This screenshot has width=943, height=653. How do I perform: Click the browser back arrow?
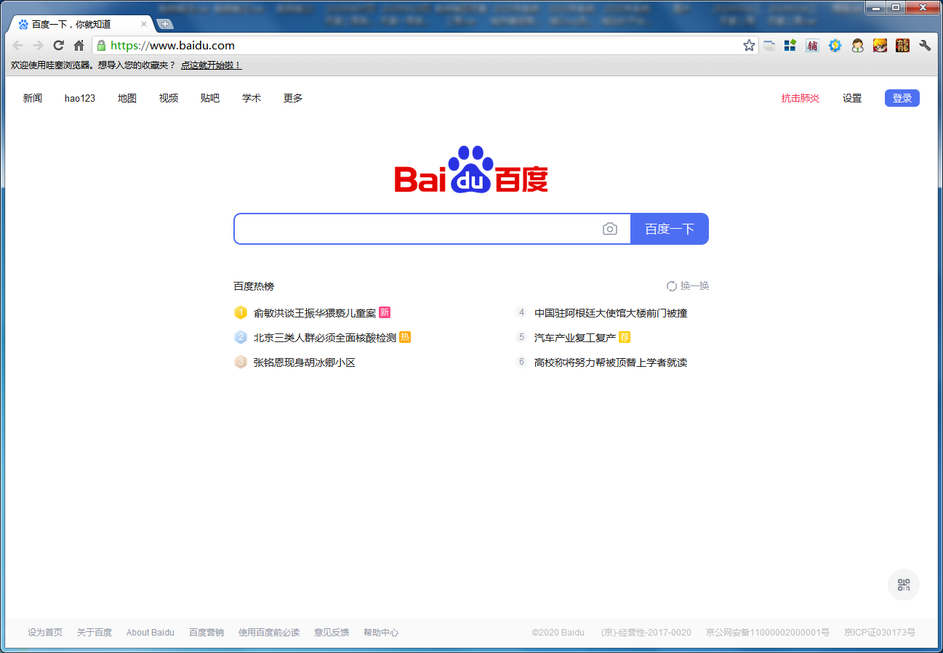tap(18, 45)
